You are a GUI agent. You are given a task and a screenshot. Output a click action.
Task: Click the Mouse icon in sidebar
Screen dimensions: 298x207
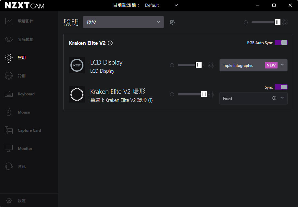(9, 112)
